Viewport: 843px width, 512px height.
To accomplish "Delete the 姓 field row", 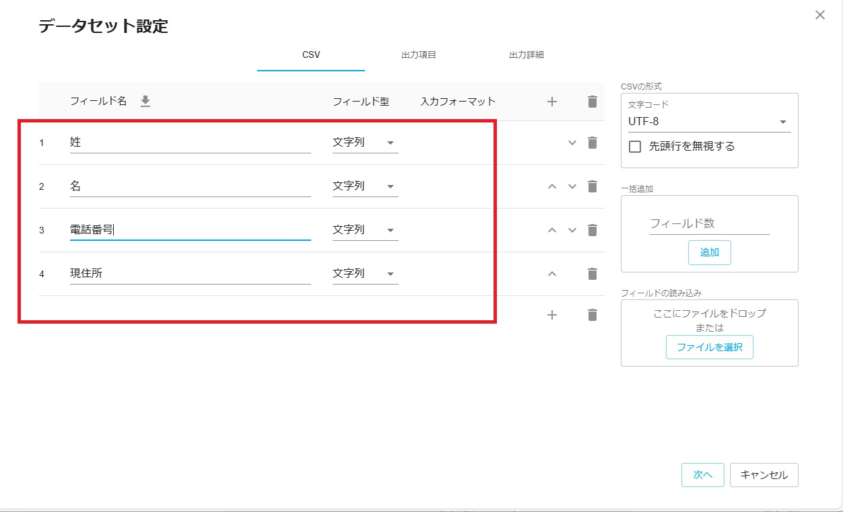I will tap(593, 143).
